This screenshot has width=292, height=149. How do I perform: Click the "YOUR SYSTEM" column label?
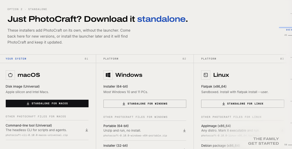click(x=16, y=59)
